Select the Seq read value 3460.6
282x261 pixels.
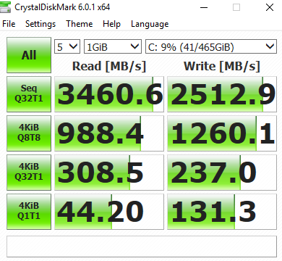coord(109,94)
